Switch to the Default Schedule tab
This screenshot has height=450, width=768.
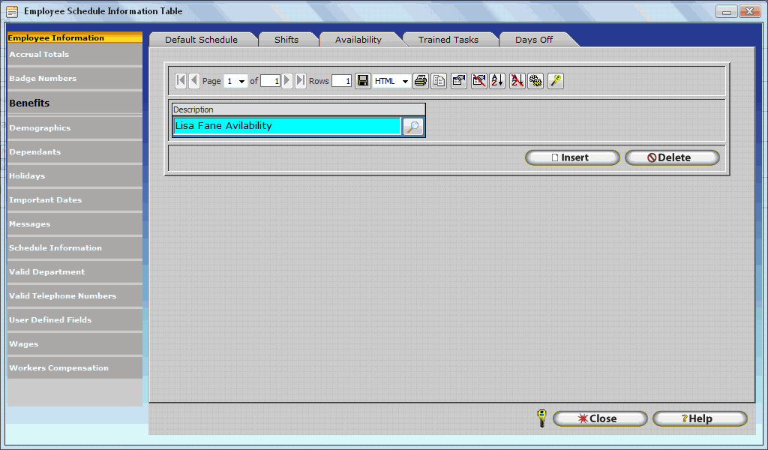[201, 40]
